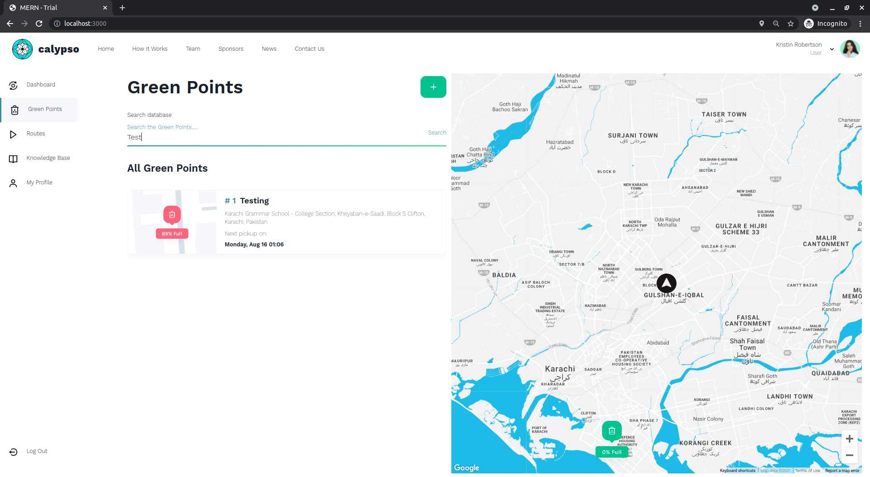Click the red bin marker on Testing thumbnail

point(172,215)
